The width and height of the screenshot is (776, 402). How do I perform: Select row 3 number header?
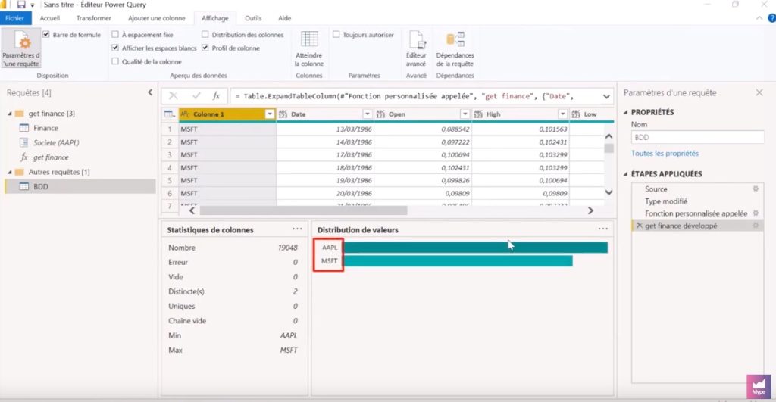click(170, 154)
